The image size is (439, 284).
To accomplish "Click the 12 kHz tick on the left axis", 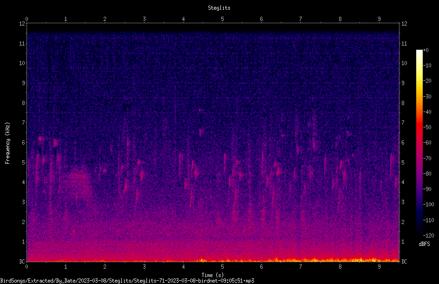I will pos(22,24).
